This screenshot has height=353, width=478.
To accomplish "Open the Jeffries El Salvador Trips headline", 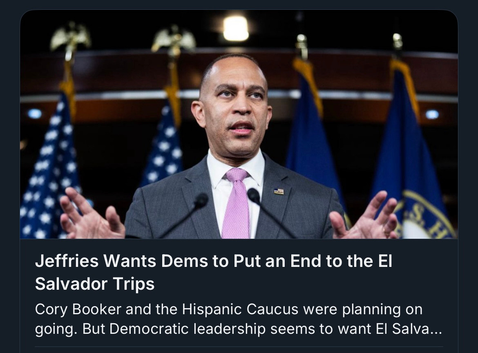I will coord(213,272).
